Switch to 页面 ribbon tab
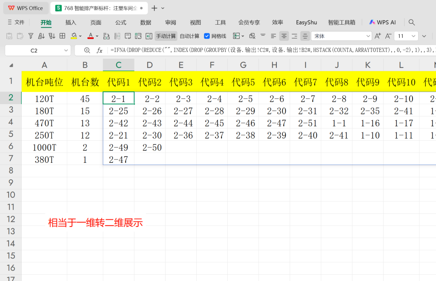 point(96,23)
